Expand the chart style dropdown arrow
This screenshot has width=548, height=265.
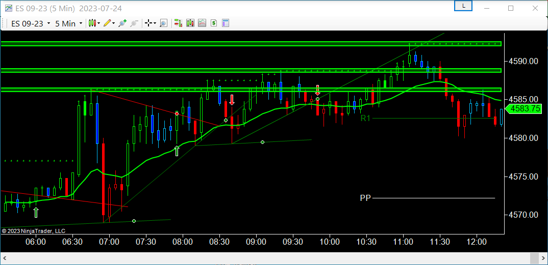[99, 23]
